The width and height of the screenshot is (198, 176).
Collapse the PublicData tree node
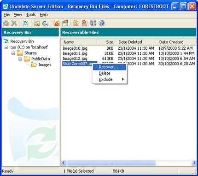pos(20,59)
